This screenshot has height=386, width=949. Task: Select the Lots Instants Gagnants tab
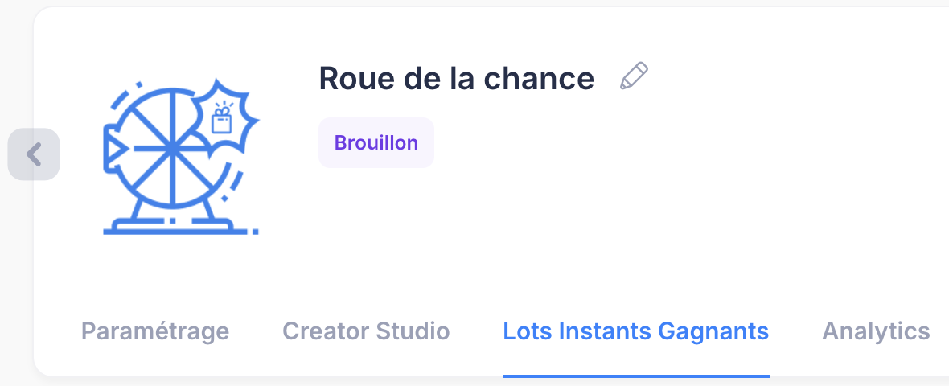pyautogui.click(x=635, y=331)
